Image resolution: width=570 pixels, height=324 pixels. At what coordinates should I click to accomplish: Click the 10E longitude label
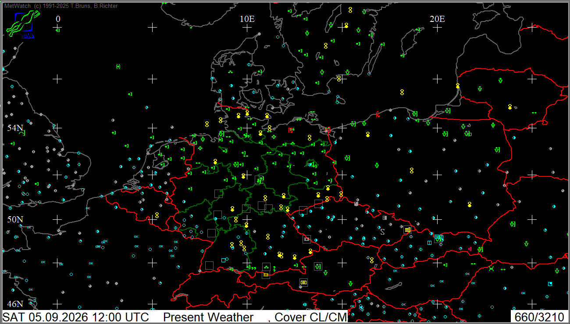[247, 19]
